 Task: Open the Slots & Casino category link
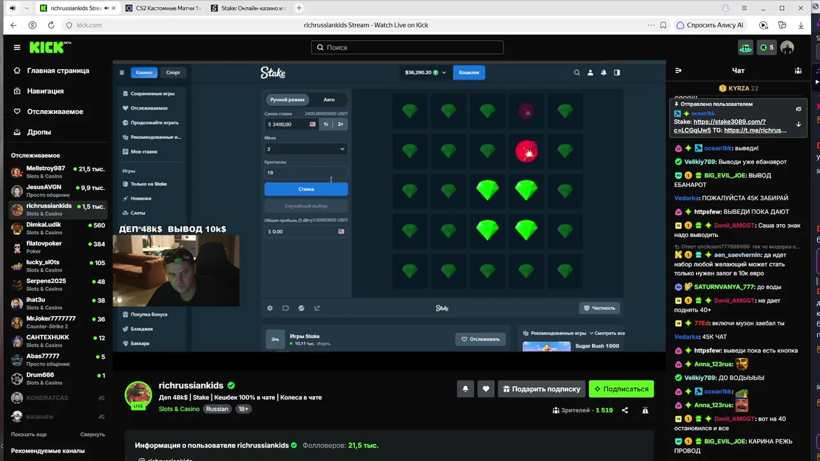[179, 409]
